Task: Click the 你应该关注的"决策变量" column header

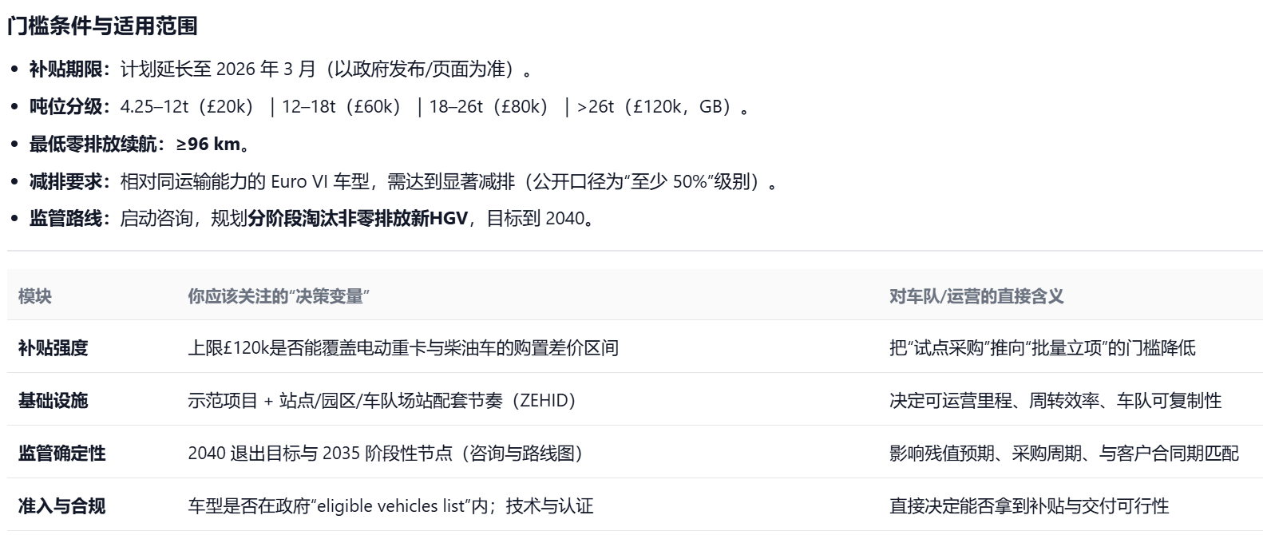Action: coord(279,297)
